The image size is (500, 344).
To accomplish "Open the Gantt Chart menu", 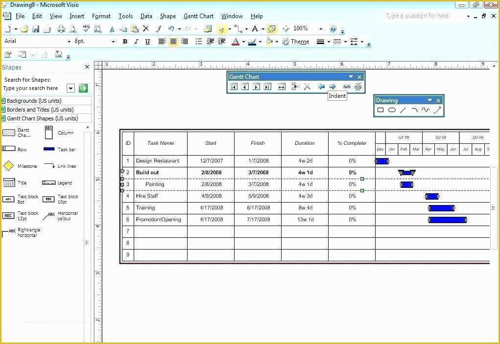I will (198, 16).
